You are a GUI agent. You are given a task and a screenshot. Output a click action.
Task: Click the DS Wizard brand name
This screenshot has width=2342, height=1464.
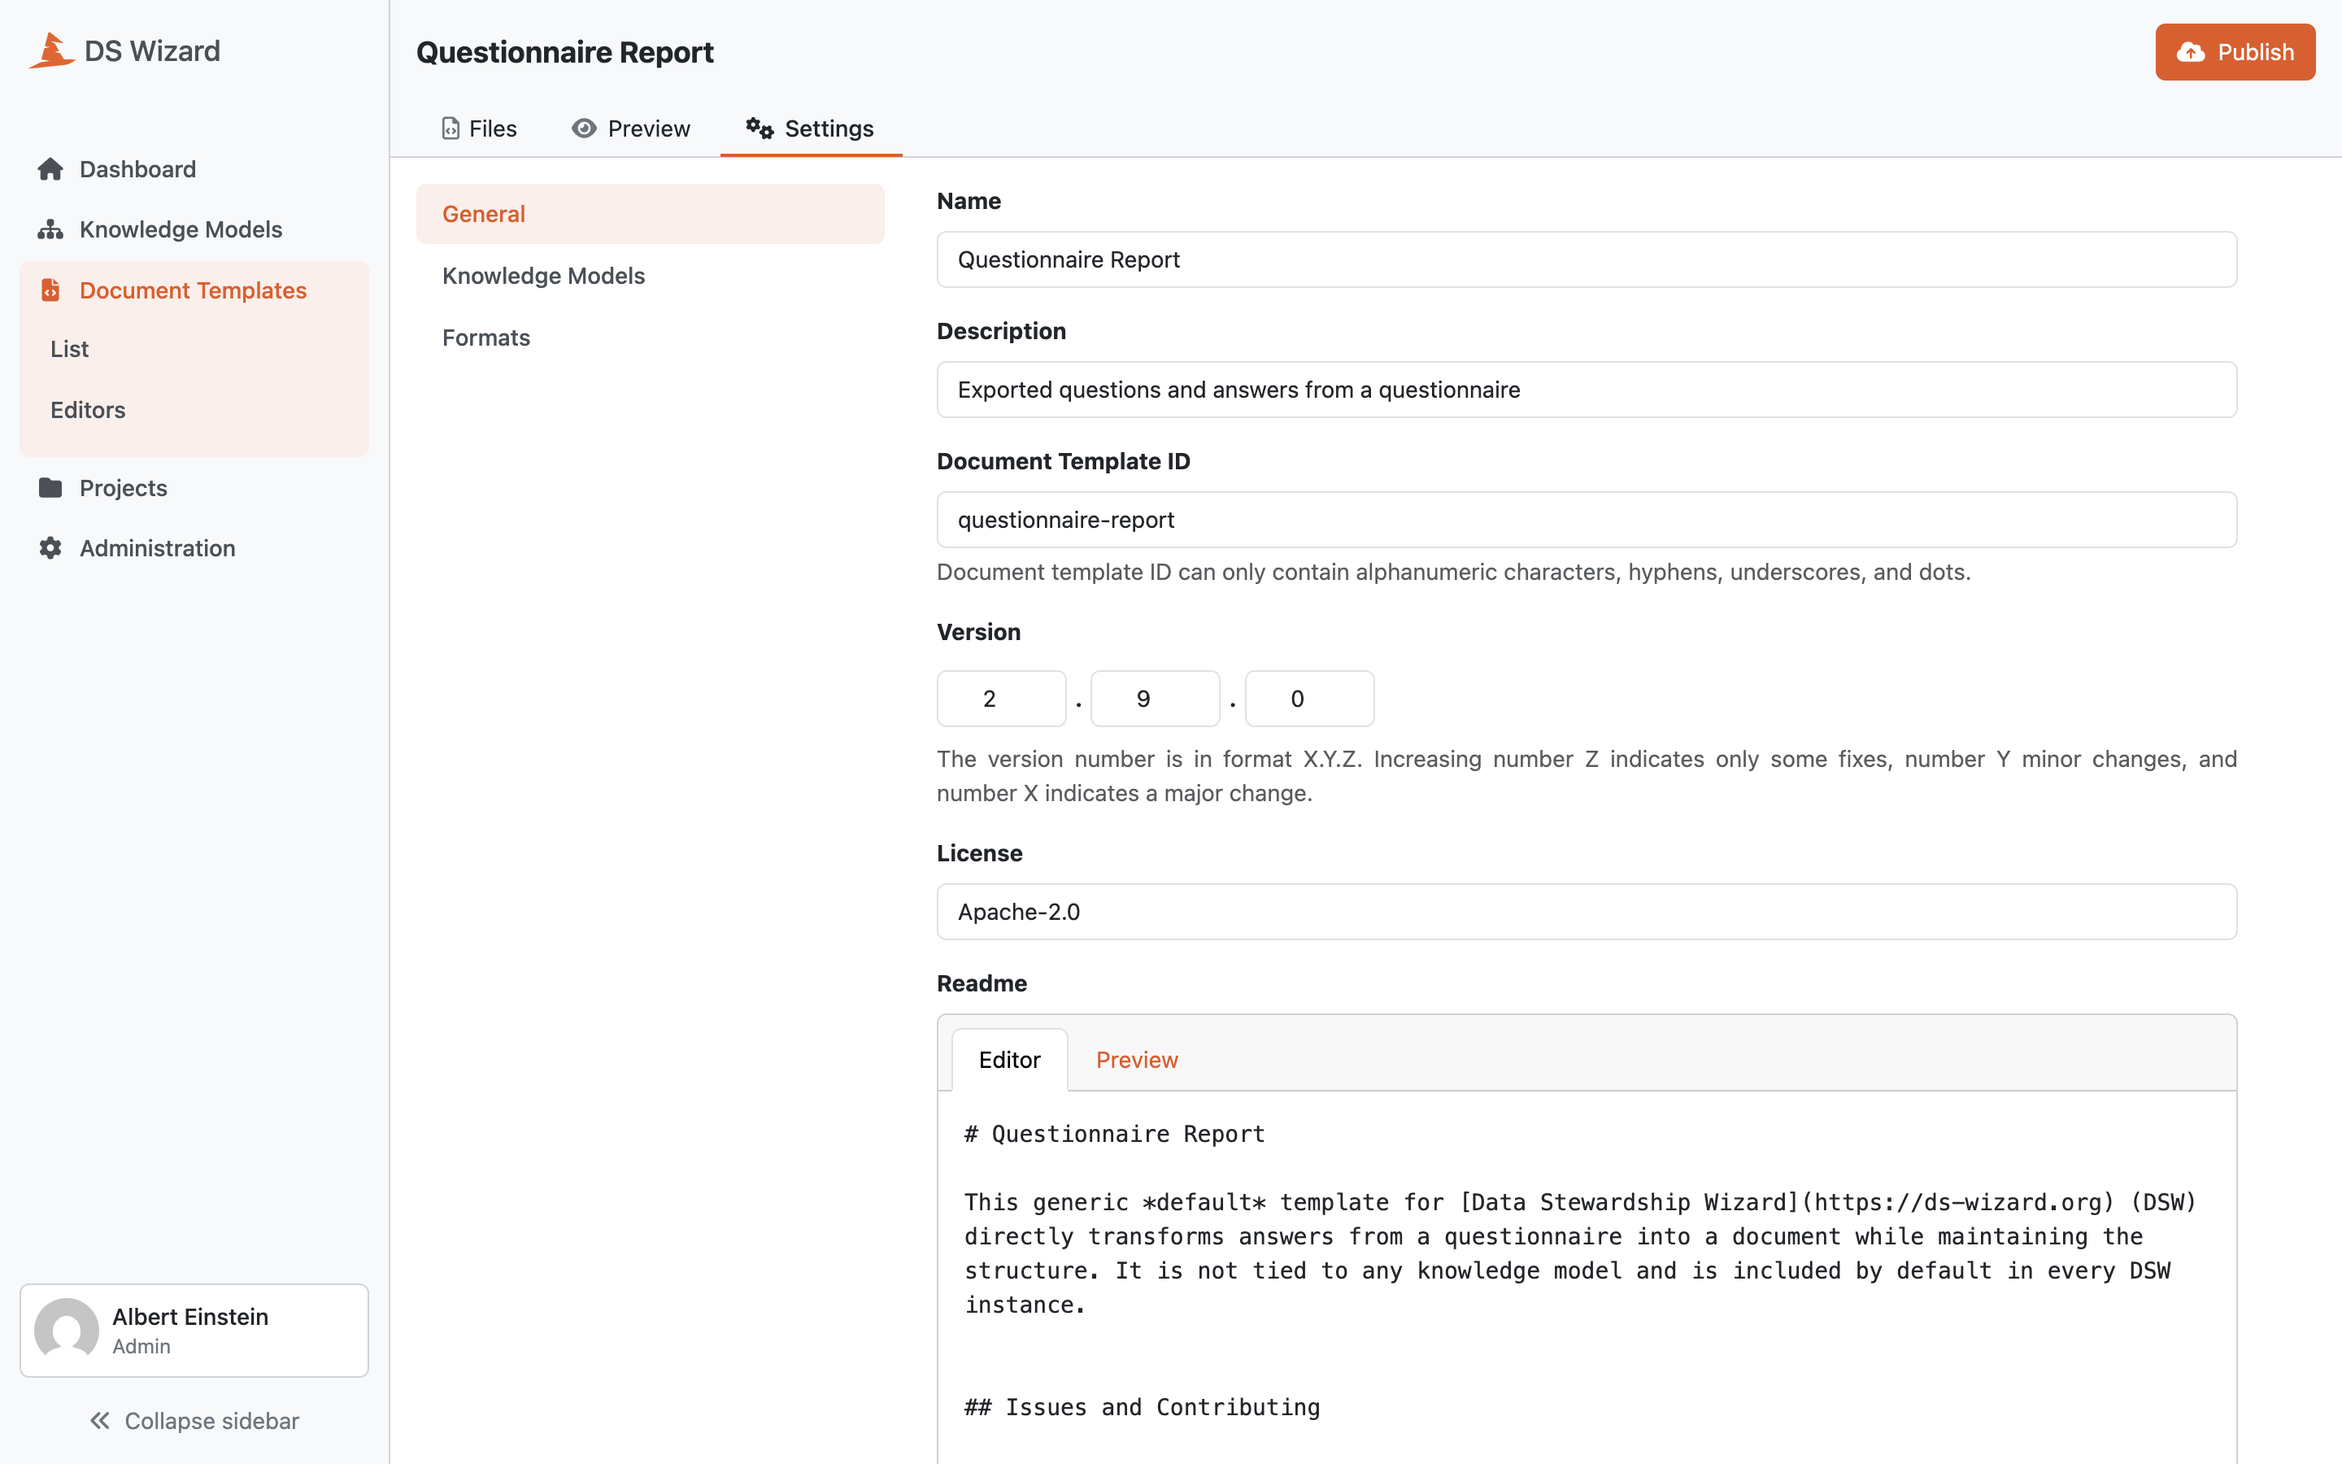[x=152, y=50]
